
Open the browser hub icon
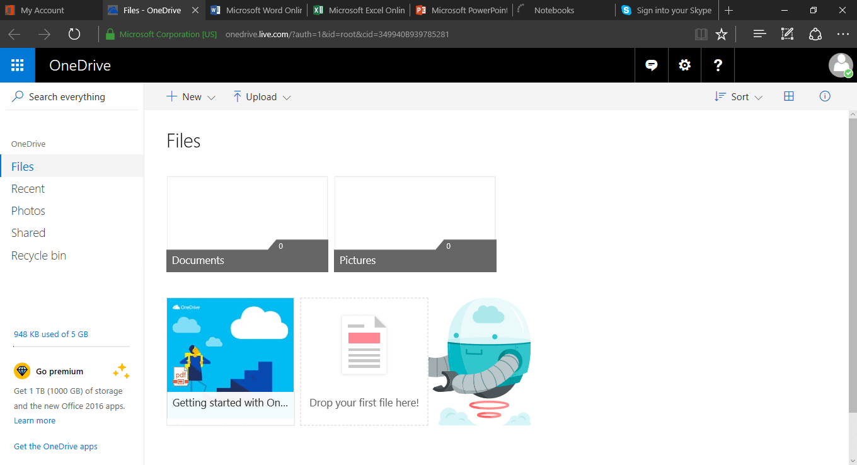click(x=760, y=34)
